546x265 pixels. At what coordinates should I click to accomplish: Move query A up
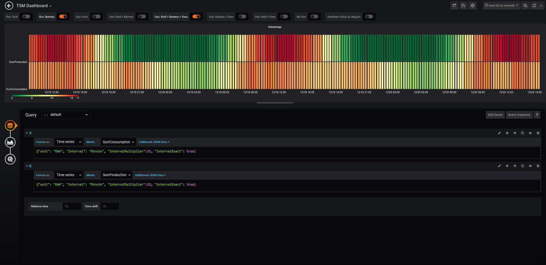point(515,133)
